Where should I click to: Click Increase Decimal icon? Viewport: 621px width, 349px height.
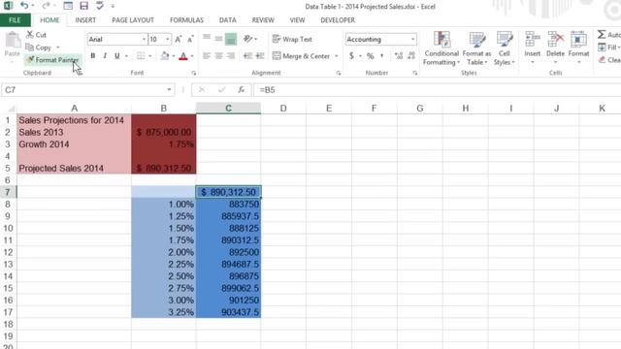[399, 56]
